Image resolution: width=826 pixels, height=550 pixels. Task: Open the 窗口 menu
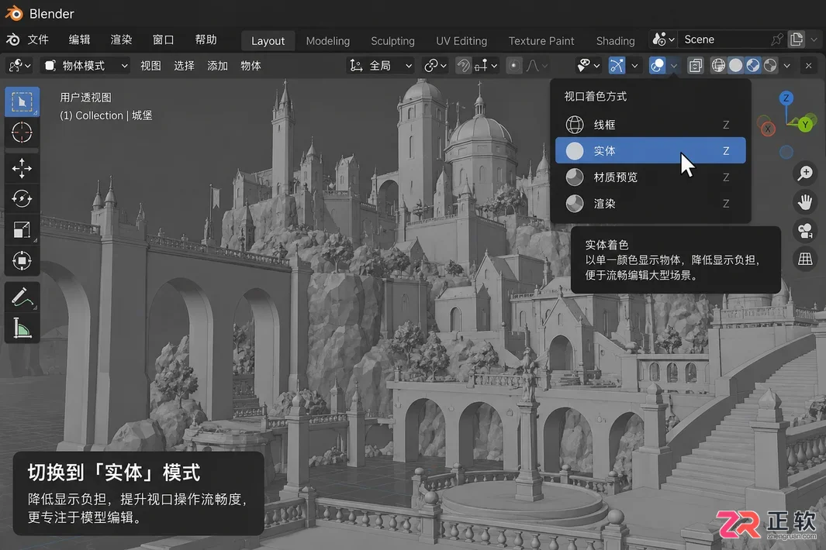(164, 40)
